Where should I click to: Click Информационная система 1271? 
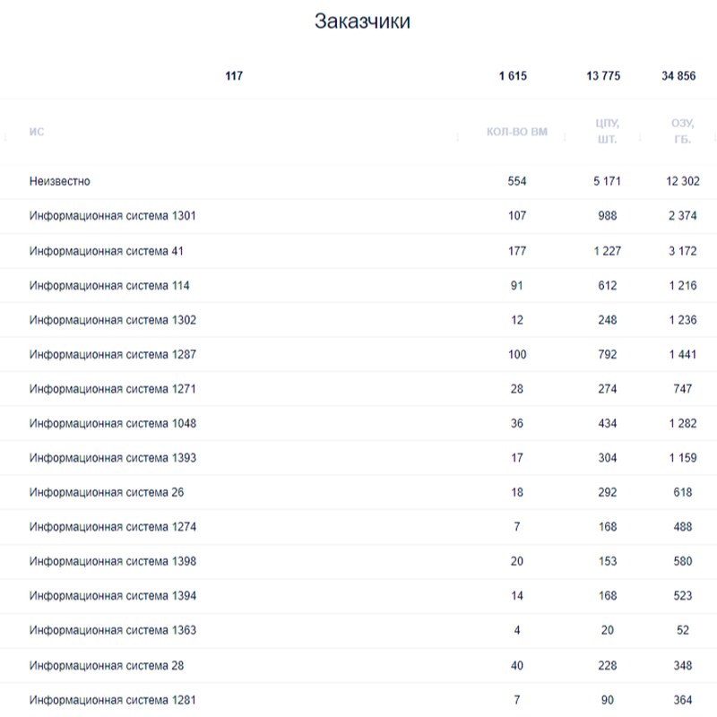coord(113,389)
